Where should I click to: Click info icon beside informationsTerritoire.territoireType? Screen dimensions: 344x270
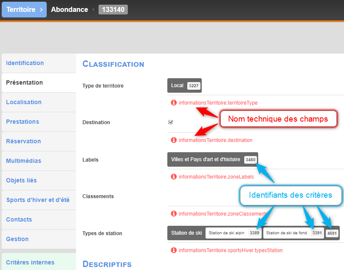click(174, 102)
